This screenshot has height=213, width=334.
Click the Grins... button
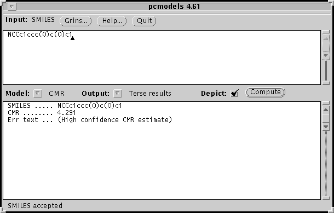pyautogui.click(x=76, y=21)
